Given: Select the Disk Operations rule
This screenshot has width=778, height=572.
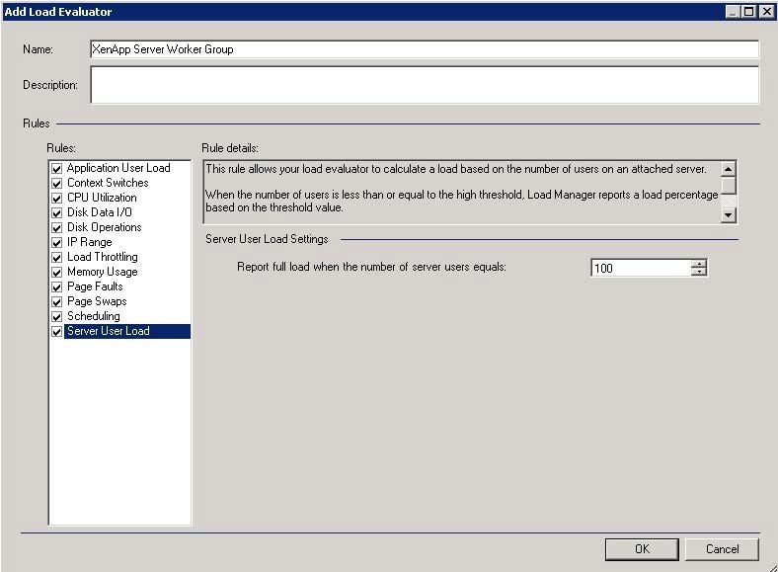Looking at the screenshot, I should [x=105, y=227].
